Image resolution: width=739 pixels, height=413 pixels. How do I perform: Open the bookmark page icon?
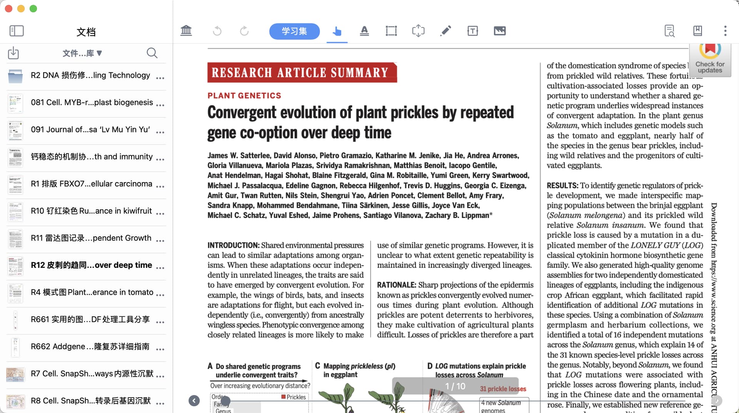[697, 31]
